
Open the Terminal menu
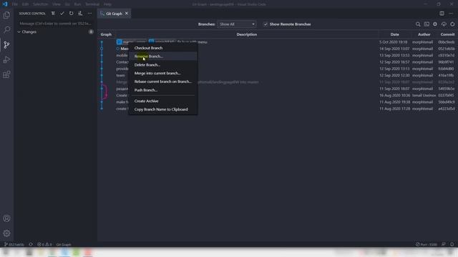(92, 4)
